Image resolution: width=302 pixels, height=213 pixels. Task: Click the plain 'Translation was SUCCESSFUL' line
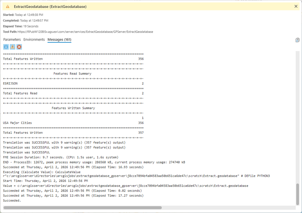tap(26, 152)
